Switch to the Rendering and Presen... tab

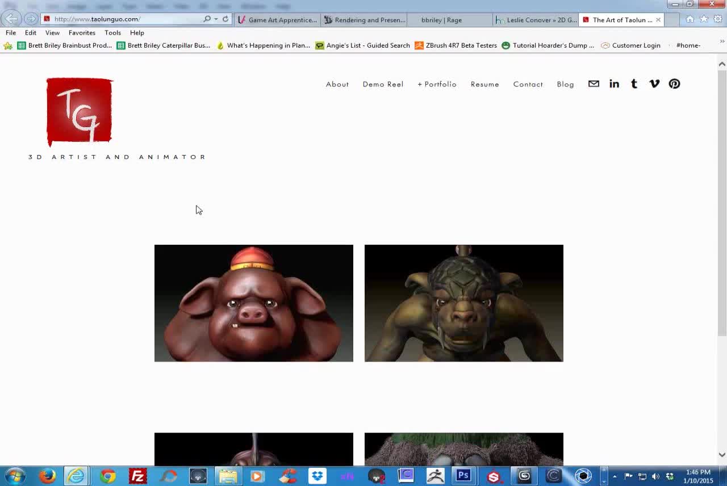coord(364,20)
